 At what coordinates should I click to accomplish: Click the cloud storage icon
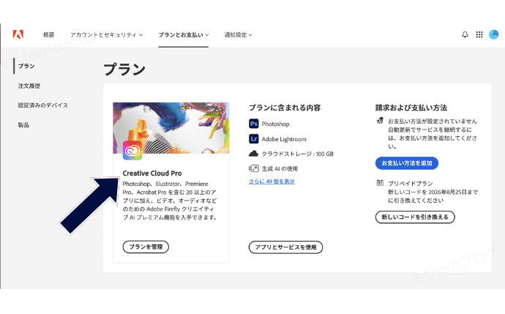253,154
